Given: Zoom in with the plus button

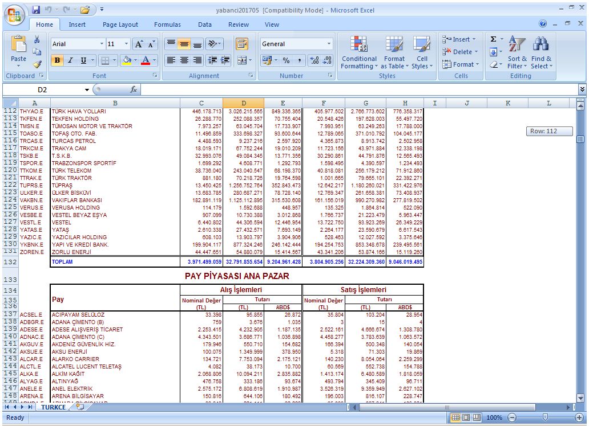Looking at the screenshot, I should (x=580, y=417).
